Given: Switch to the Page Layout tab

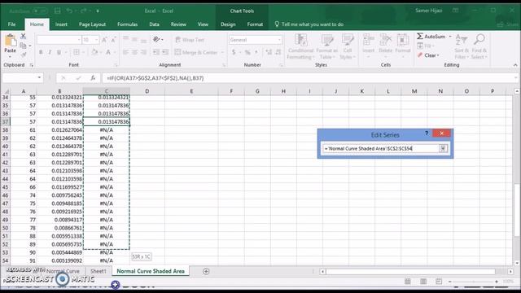Looking at the screenshot, I should [92, 24].
